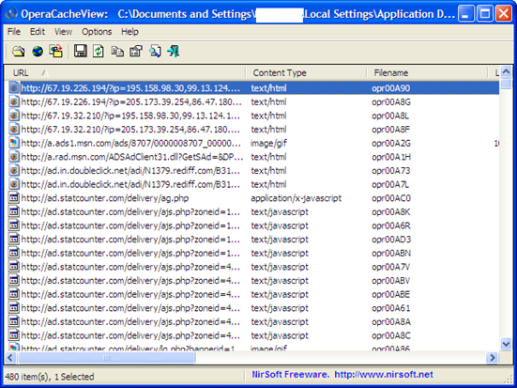
Task: Open the Find tool from toolbar
Action: coord(155,52)
